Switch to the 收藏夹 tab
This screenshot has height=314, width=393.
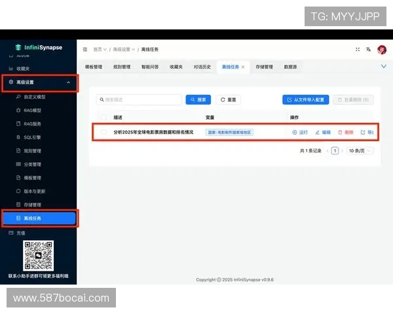click(x=176, y=67)
